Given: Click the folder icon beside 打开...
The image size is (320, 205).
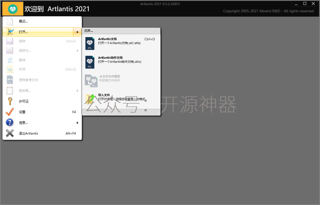Looking at the screenshot, I should (10, 32).
